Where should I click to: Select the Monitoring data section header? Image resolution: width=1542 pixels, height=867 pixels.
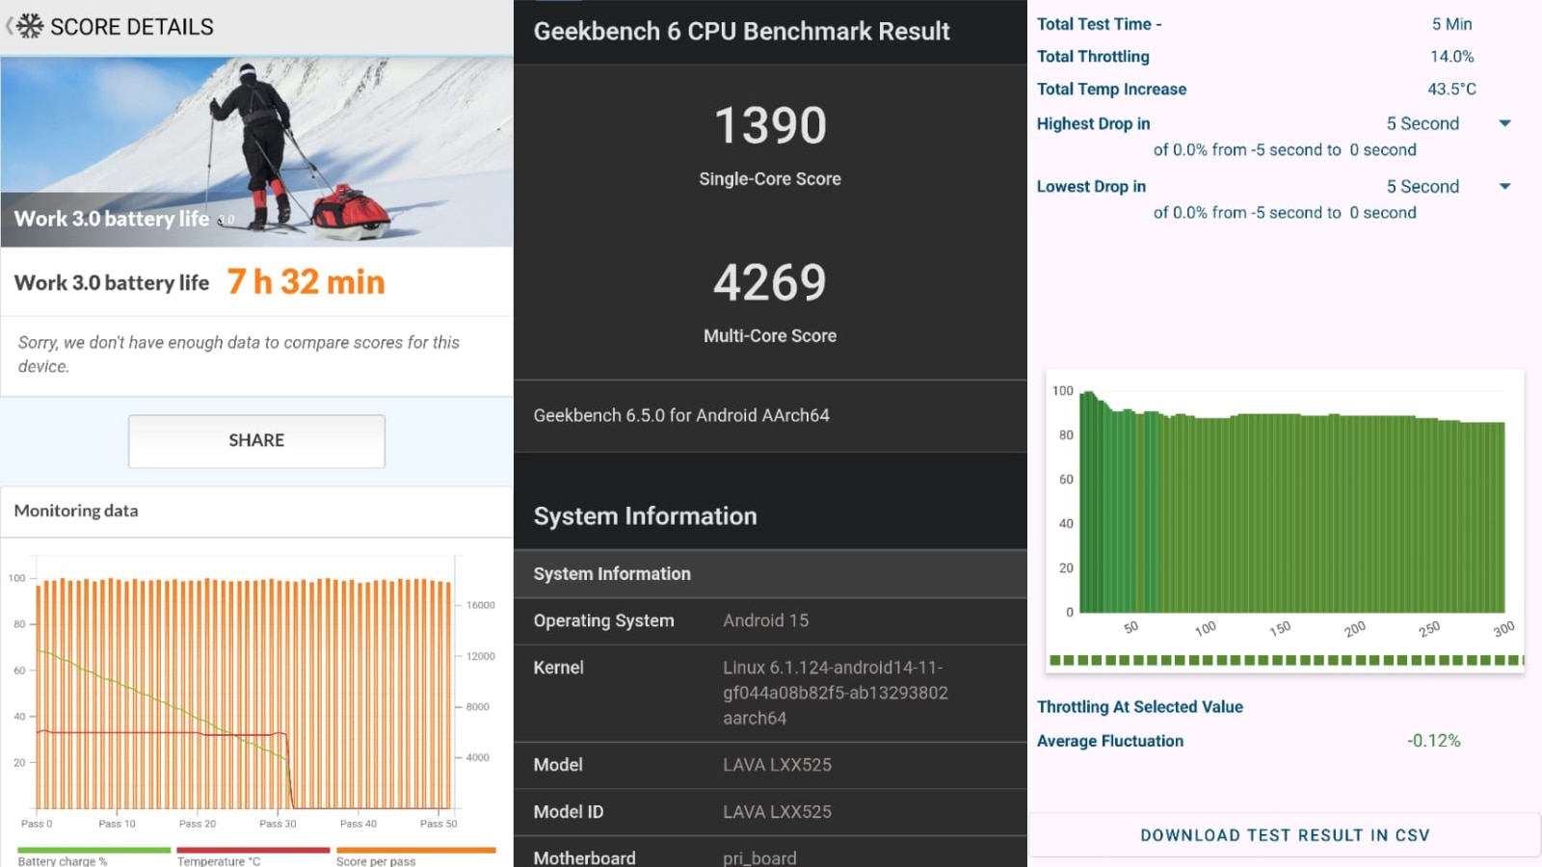tap(75, 512)
